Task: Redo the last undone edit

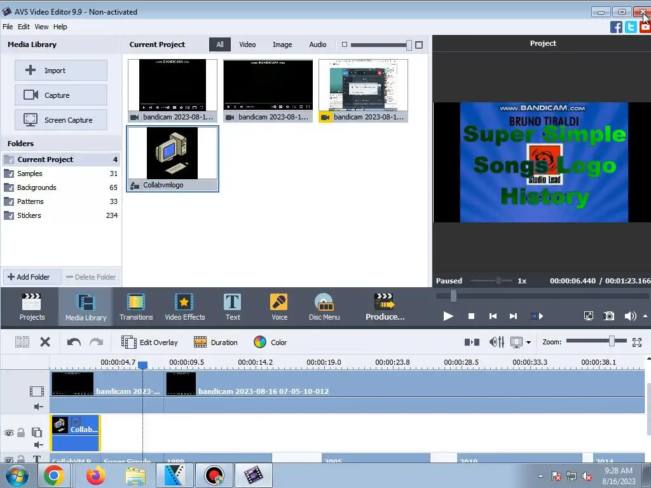Action: coord(97,342)
